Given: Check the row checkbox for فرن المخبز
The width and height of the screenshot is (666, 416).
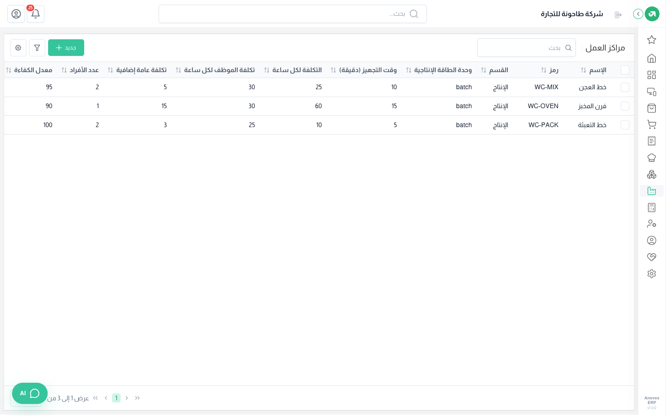Looking at the screenshot, I should [x=625, y=106].
